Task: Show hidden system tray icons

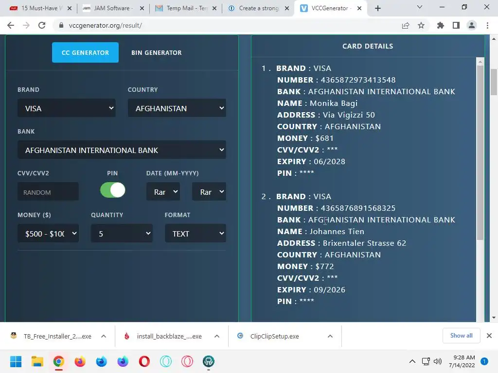Action: (412, 361)
